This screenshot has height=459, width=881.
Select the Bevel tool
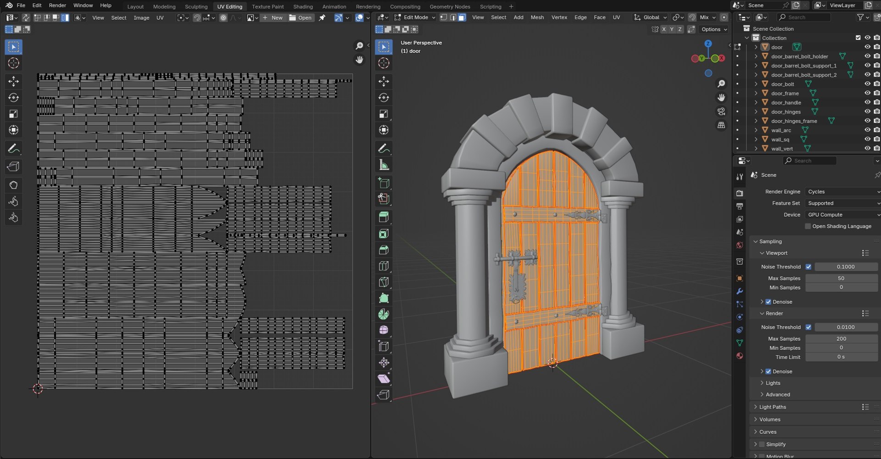384,250
